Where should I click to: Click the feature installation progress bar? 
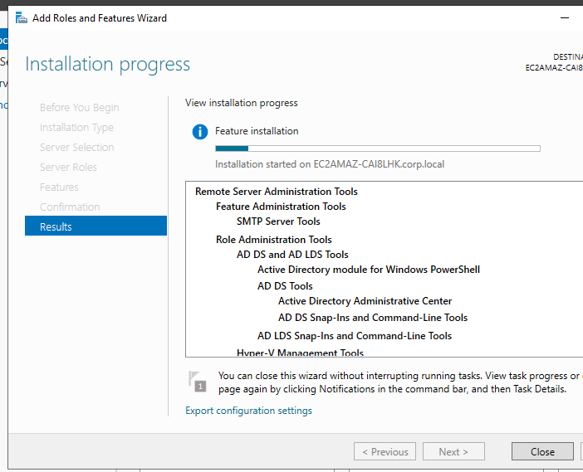pyautogui.click(x=378, y=148)
